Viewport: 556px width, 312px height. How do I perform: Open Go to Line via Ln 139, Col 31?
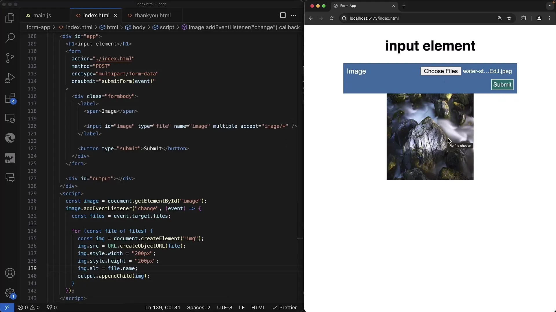click(x=162, y=307)
